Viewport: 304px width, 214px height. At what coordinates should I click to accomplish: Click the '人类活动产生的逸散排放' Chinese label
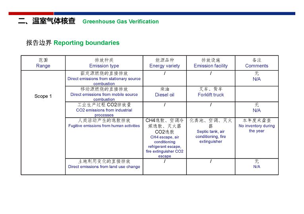point(104,120)
